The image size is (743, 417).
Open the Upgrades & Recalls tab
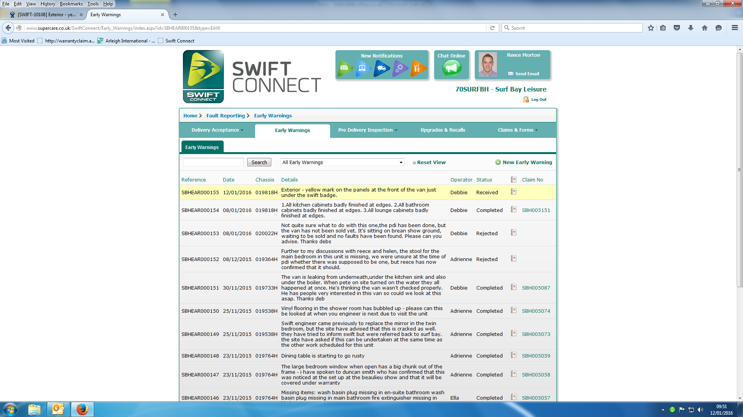click(443, 130)
